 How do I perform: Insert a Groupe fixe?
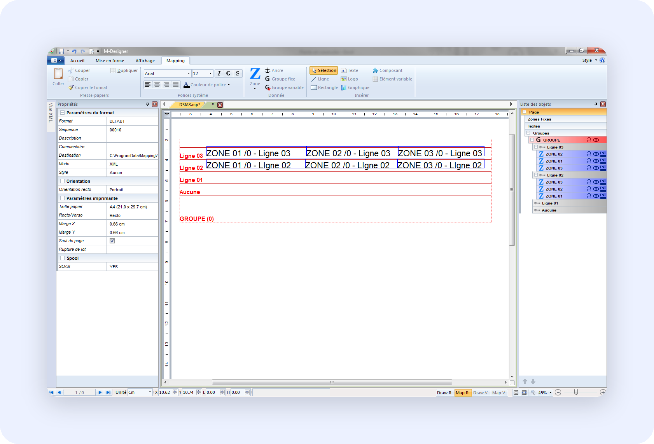[x=280, y=79]
